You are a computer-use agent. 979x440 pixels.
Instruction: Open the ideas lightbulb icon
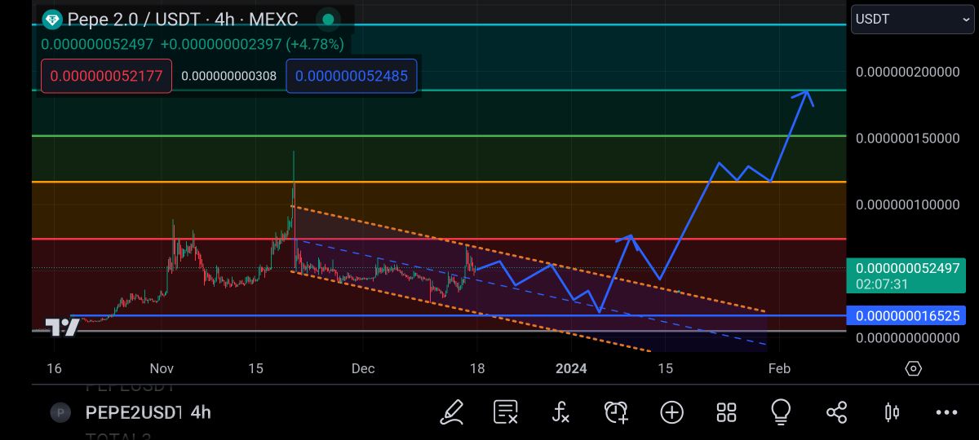(x=781, y=412)
